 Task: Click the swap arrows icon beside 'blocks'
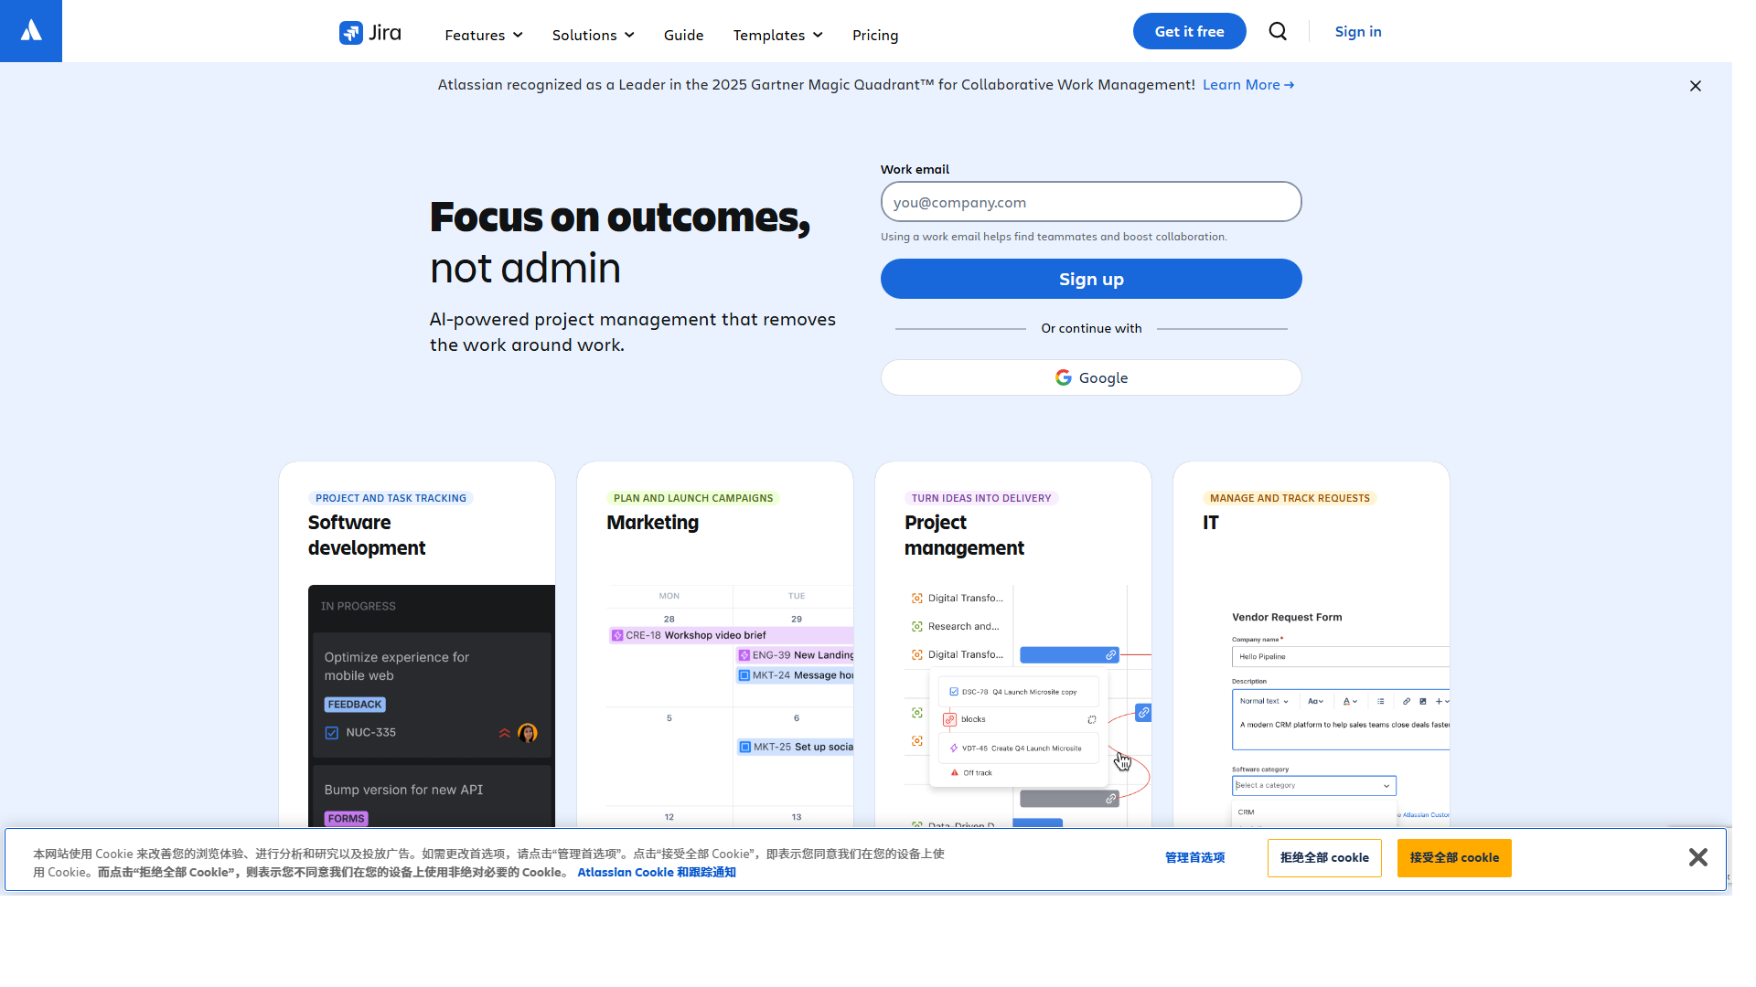click(x=1092, y=720)
